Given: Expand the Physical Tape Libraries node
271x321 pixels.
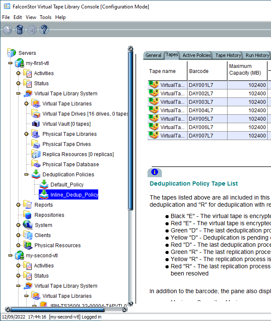Looking at the screenshot, I should coord(27,134).
